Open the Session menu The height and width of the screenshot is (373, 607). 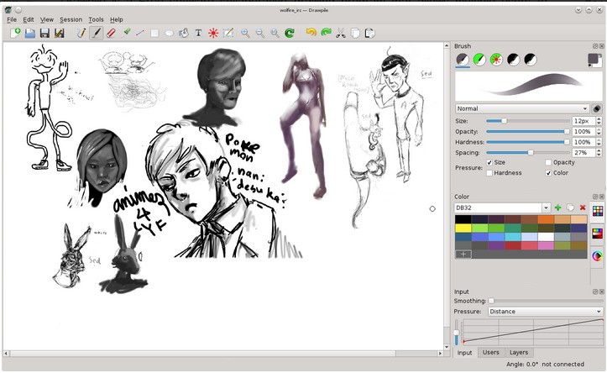71,19
